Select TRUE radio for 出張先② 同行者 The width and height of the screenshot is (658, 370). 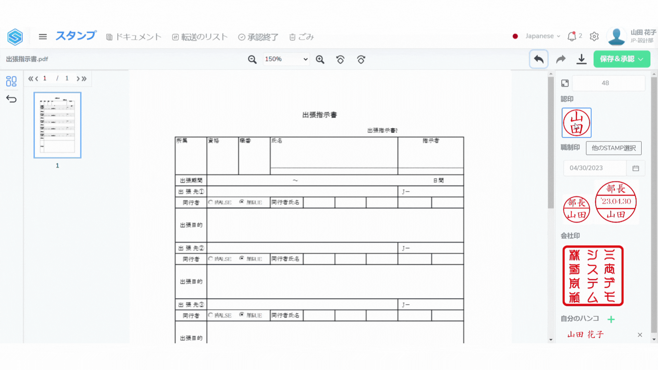point(242,258)
